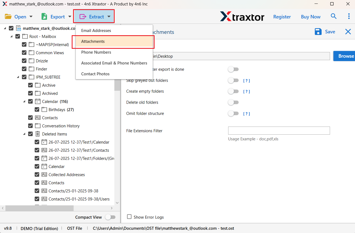Click the pink Extract icon
The height and width of the screenshot is (233, 355).
[83, 17]
